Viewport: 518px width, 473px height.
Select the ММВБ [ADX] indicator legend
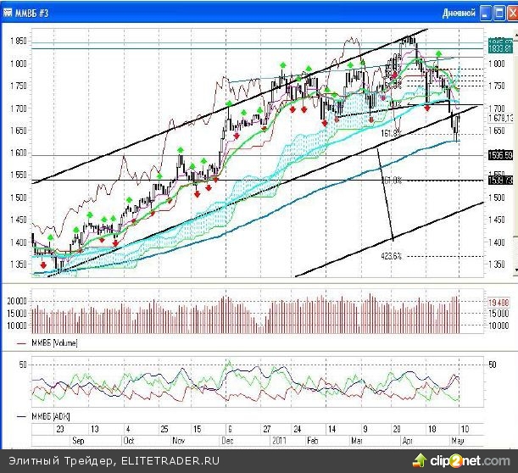51,418
